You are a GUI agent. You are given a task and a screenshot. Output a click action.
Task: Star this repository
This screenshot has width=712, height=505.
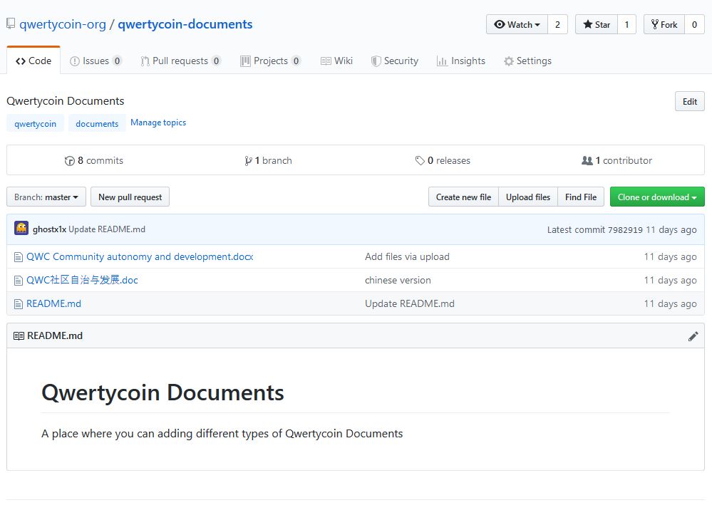click(x=597, y=24)
